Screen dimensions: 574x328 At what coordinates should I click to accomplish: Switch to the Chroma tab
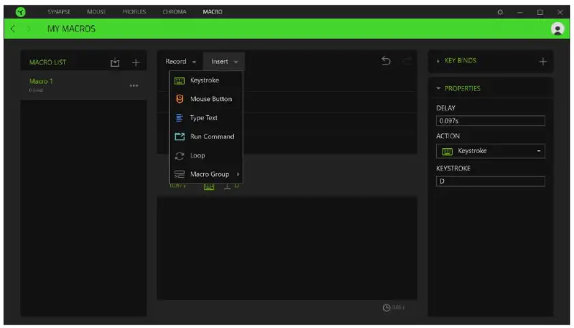point(175,12)
